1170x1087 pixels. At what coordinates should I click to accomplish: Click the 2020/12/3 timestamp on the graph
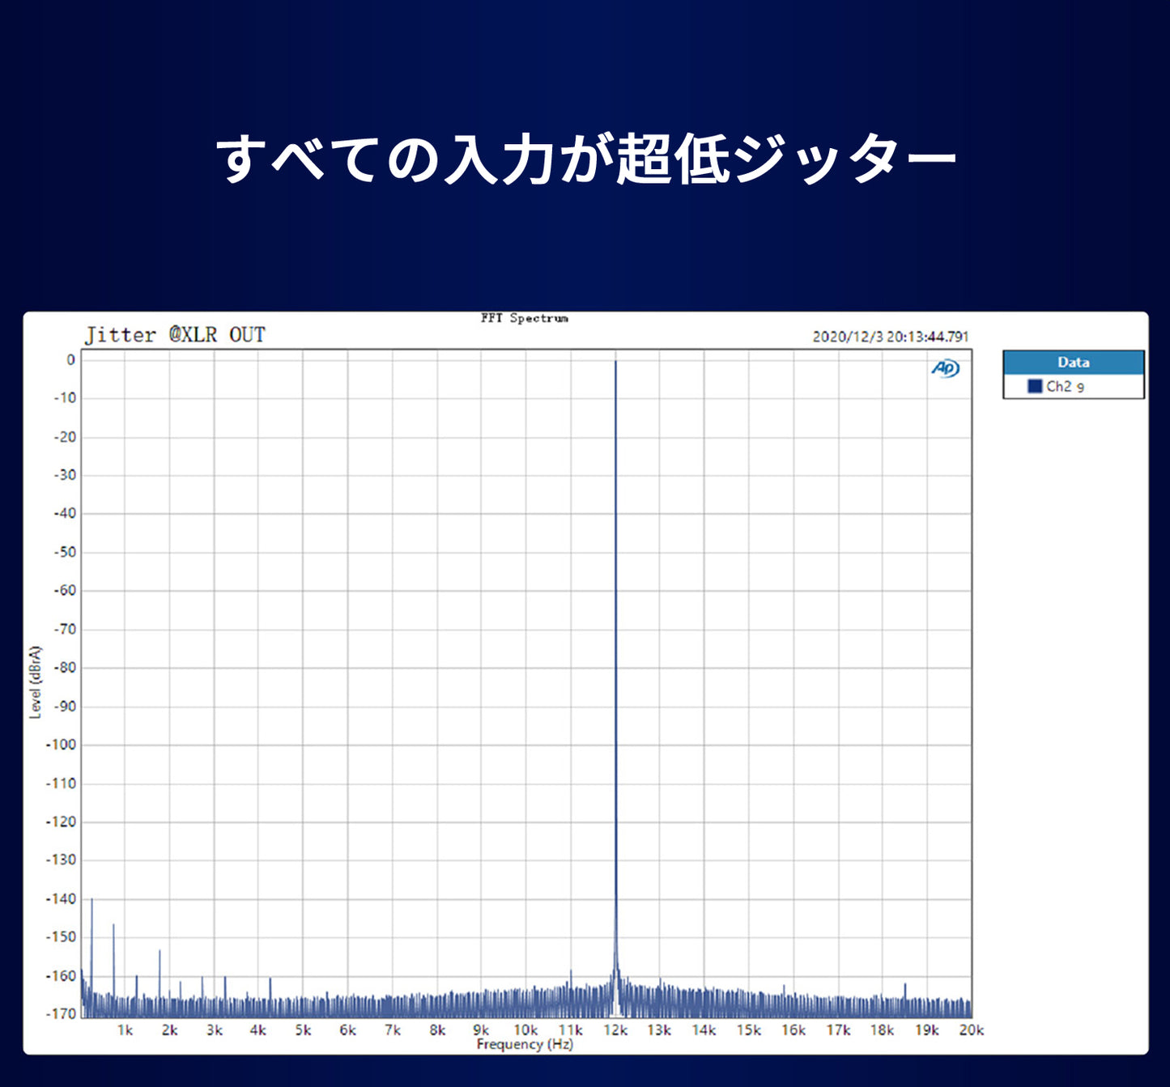coord(890,337)
